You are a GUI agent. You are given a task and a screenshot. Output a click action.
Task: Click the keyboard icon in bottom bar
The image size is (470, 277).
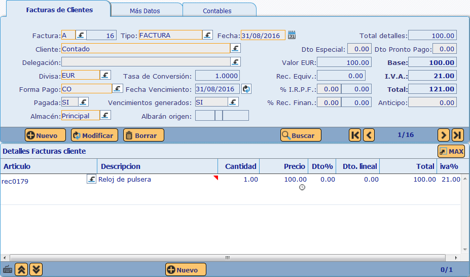click(x=8, y=269)
